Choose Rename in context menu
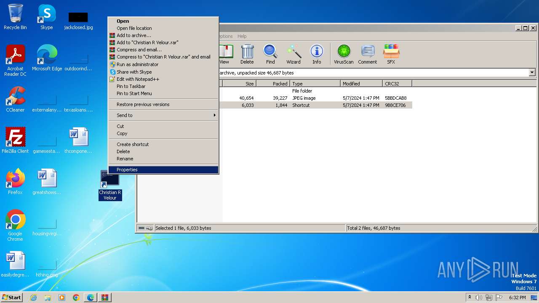The image size is (539, 303). [163, 159]
